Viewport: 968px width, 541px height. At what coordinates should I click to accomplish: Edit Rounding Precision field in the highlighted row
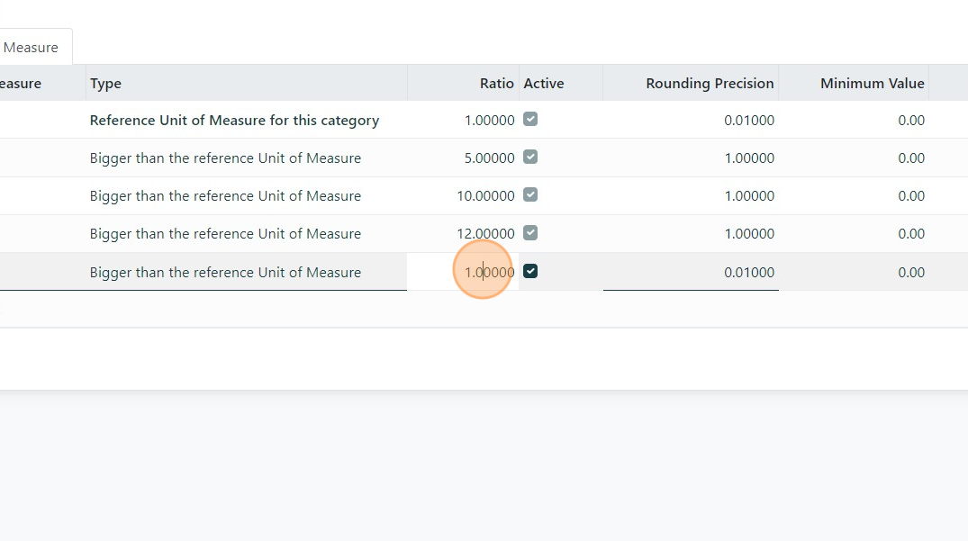coord(692,273)
